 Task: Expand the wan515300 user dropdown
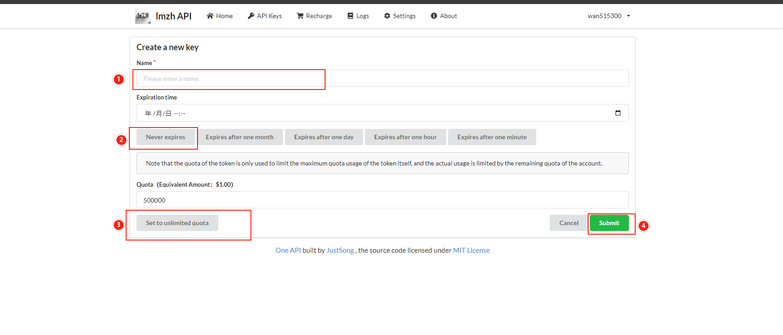[608, 16]
